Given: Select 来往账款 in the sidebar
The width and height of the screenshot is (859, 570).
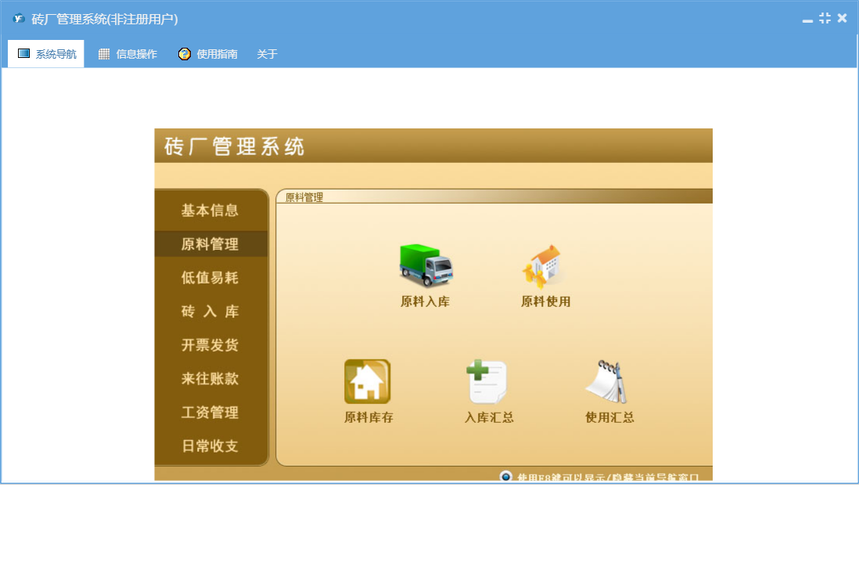Looking at the screenshot, I should click(x=210, y=379).
